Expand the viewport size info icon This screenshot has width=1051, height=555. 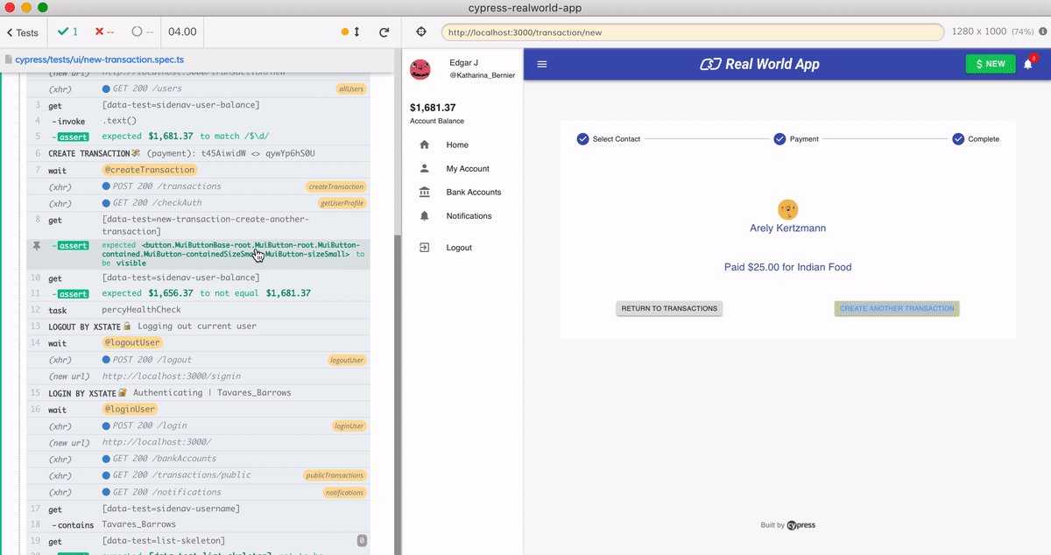[1042, 32]
